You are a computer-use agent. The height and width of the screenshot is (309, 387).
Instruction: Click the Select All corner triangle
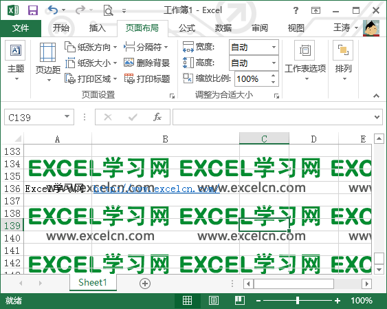[17, 138]
